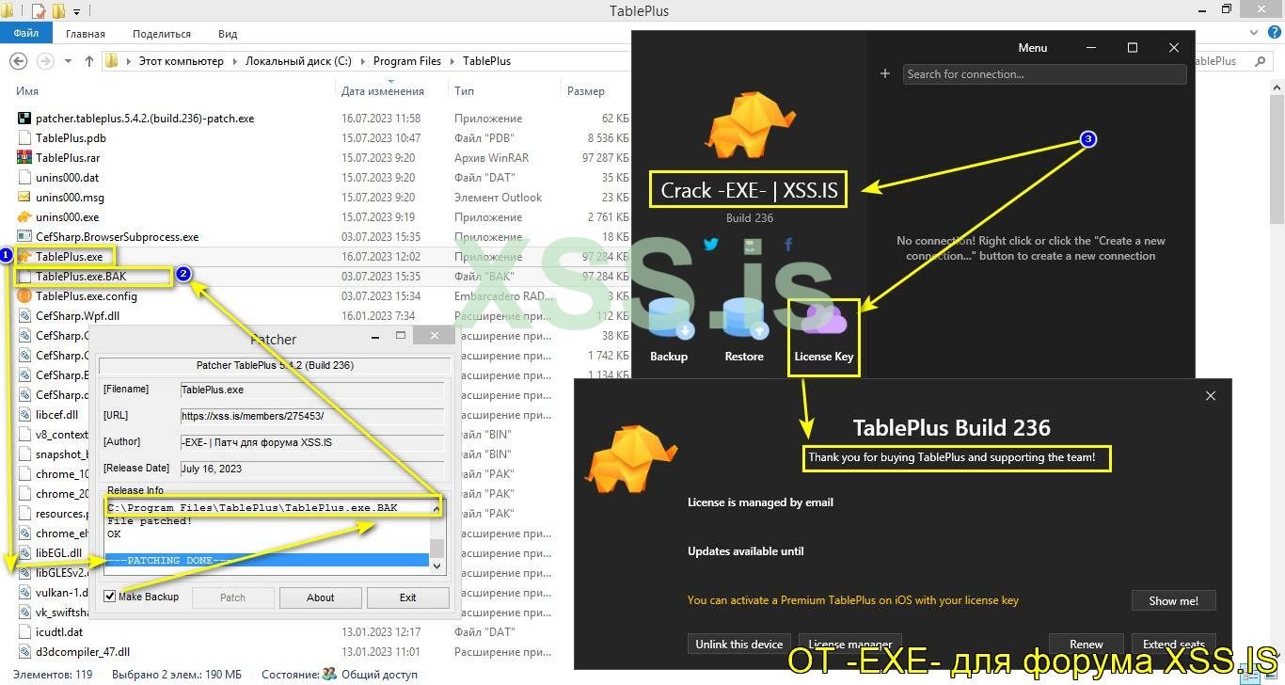Select the TablePlus.pdb file icon
Screen dimensions: 1285x685
tap(24, 138)
